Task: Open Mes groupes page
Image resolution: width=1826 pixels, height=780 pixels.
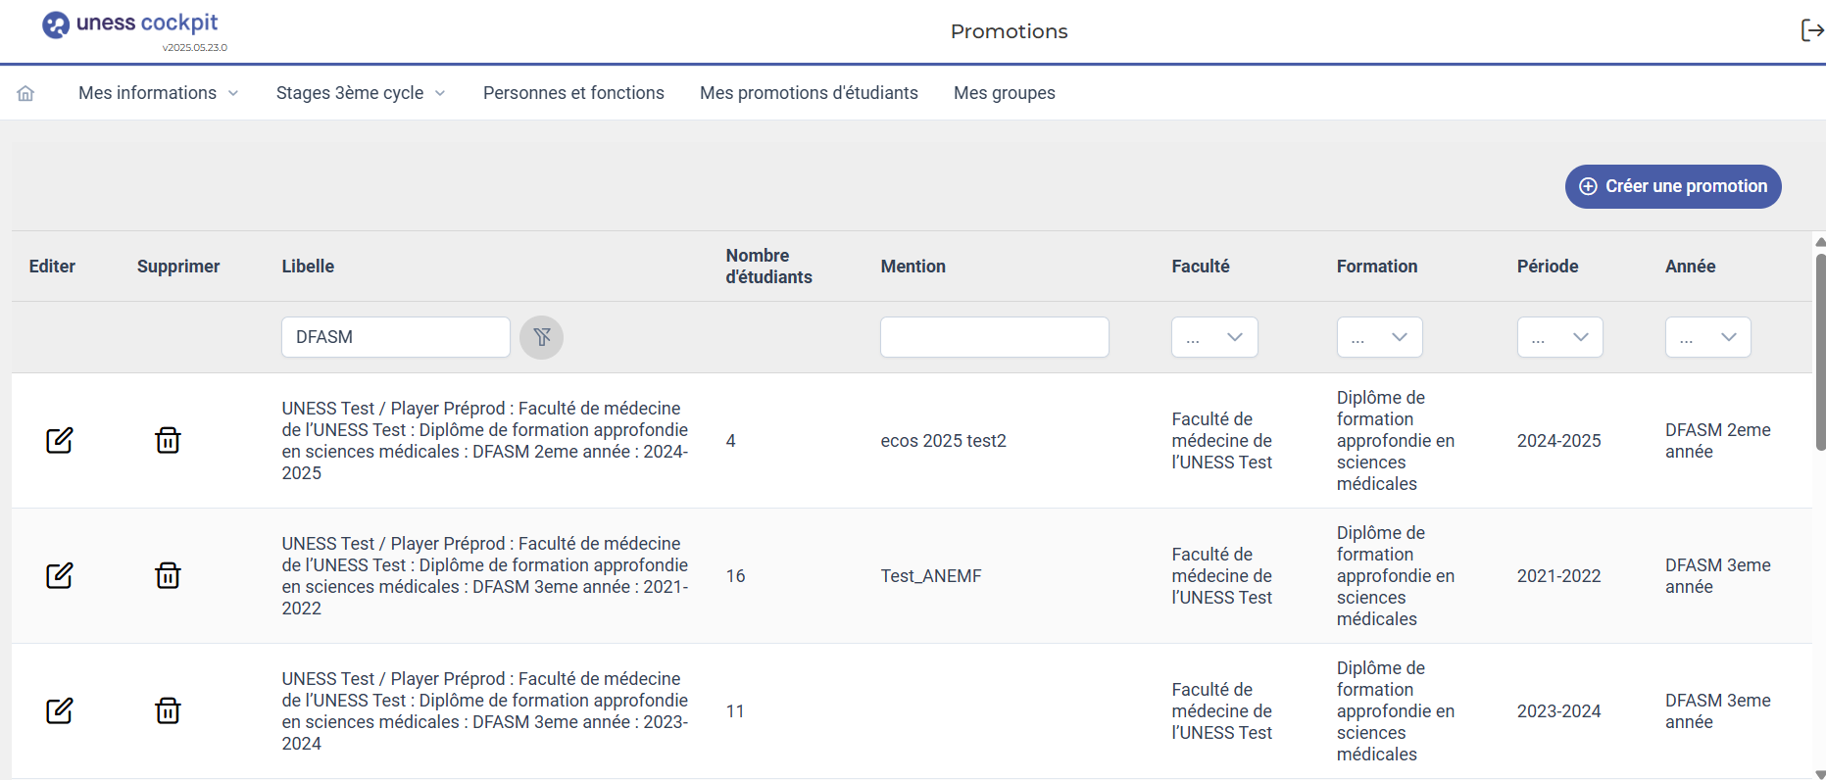Action: (x=1005, y=93)
